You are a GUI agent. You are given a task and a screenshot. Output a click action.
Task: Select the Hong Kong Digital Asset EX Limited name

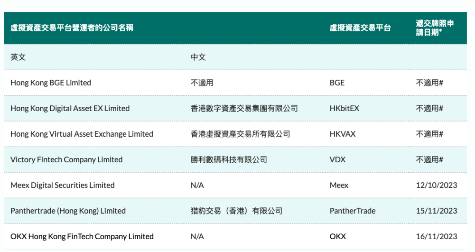(70, 108)
